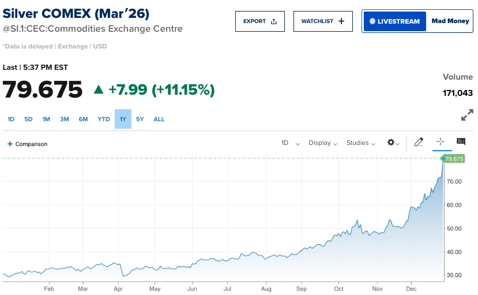Select the 1D range tab
The image size is (478, 295).
tap(11, 120)
